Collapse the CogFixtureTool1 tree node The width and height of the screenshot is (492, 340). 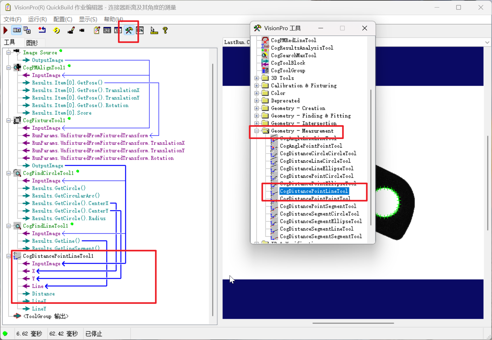[8, 120]
